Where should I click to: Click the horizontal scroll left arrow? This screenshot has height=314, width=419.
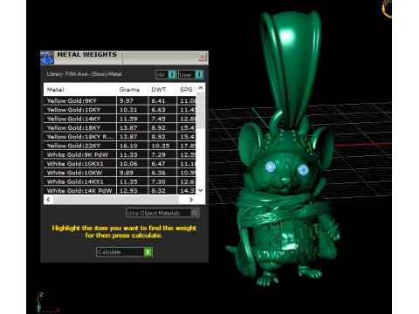tap(48, 200)
